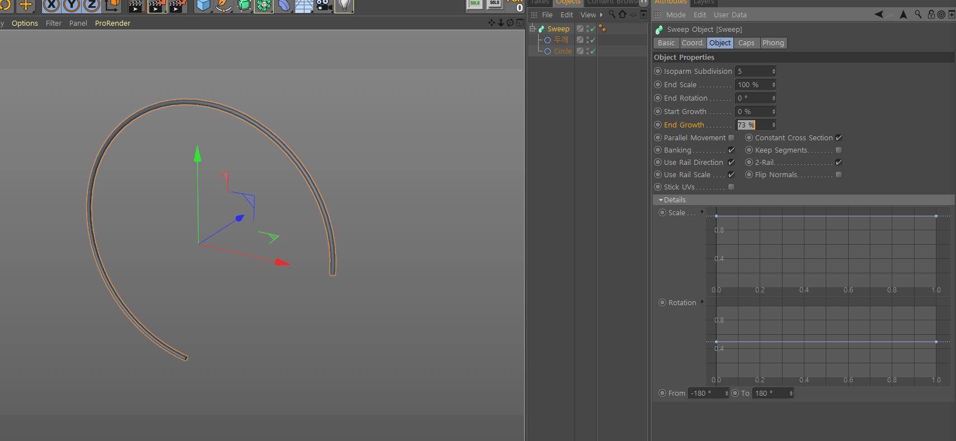Collapse the Details section
Screen dimensions: 956x441
click(x=661, y=200)
